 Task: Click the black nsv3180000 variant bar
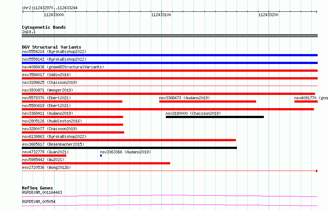pyautogui.click(x=215, y=117)
